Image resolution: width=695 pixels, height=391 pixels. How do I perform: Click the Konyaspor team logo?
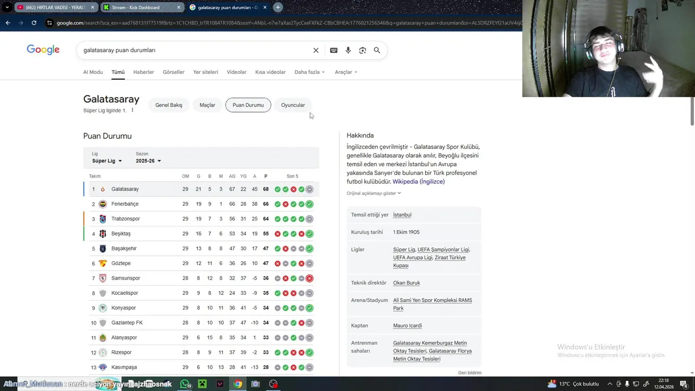click(x=103, y=308)
